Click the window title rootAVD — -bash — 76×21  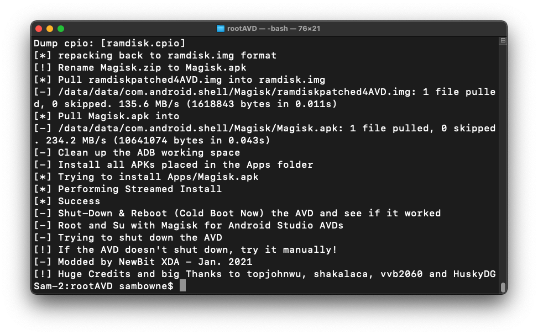[x=274, y=29]
